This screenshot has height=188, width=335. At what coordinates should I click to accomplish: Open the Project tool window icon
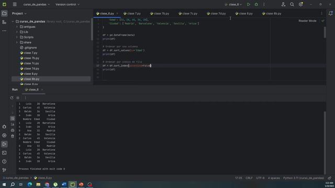pyautogui.click(x=4, y=14)
